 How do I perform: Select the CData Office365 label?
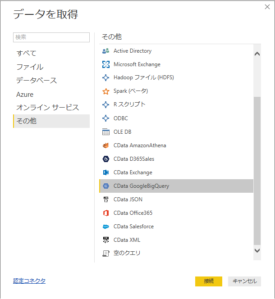point(133,213)
